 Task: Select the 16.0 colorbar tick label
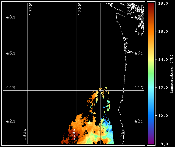point(163,31)
